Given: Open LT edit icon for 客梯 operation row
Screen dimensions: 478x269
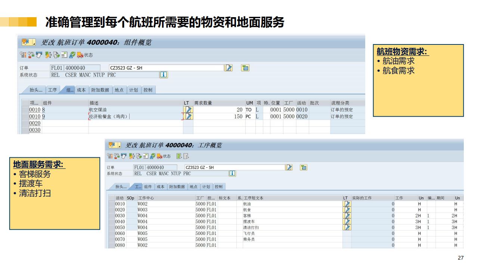Looking at the screenshot, I should click(347, 216).
